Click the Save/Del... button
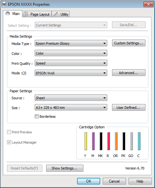155x188 pixels. click(x=129, y=25)
